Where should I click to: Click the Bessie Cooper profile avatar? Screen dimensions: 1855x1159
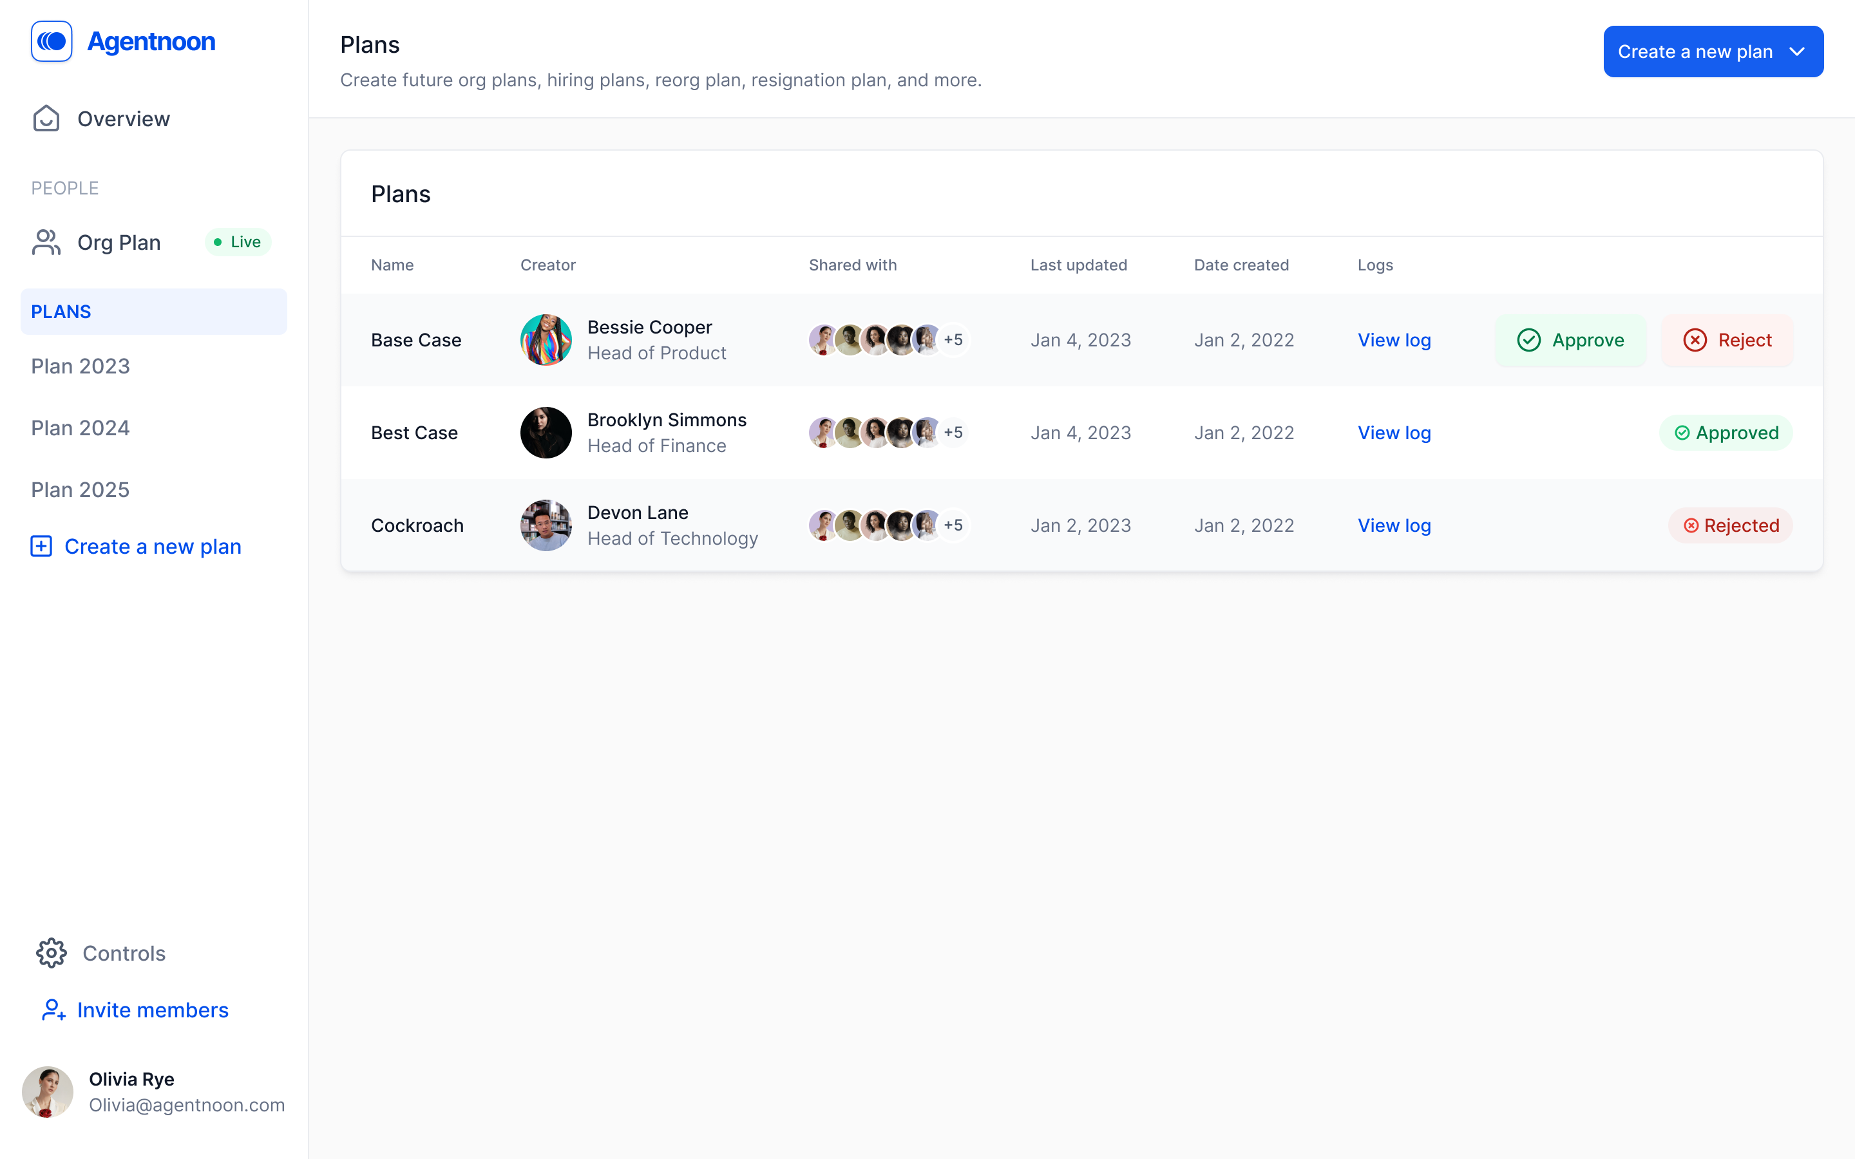point(546,339)
